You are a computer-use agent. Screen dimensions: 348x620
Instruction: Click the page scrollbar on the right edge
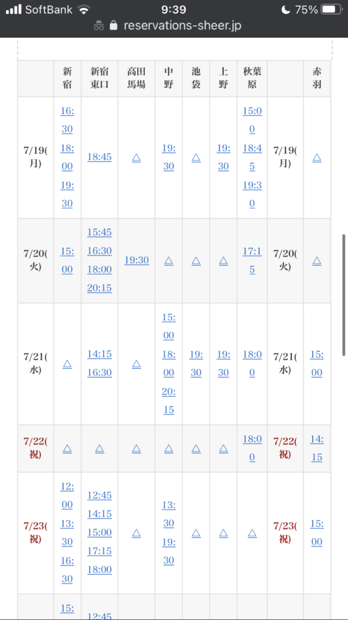pos(344,295)
